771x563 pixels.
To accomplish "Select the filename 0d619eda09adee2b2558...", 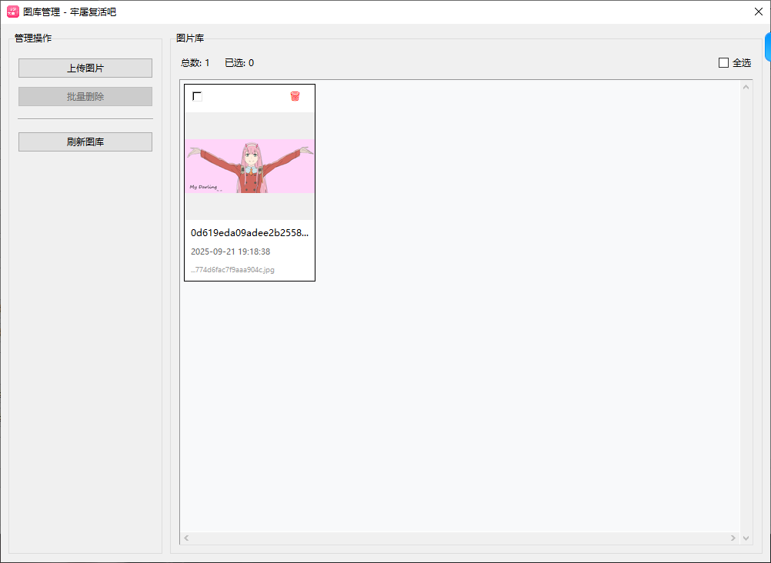I will (249, 233).
